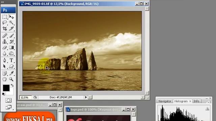The width and height of the screenshot is (216, 121).
Task: Select the Custom Shape tool
Action: 11,66
